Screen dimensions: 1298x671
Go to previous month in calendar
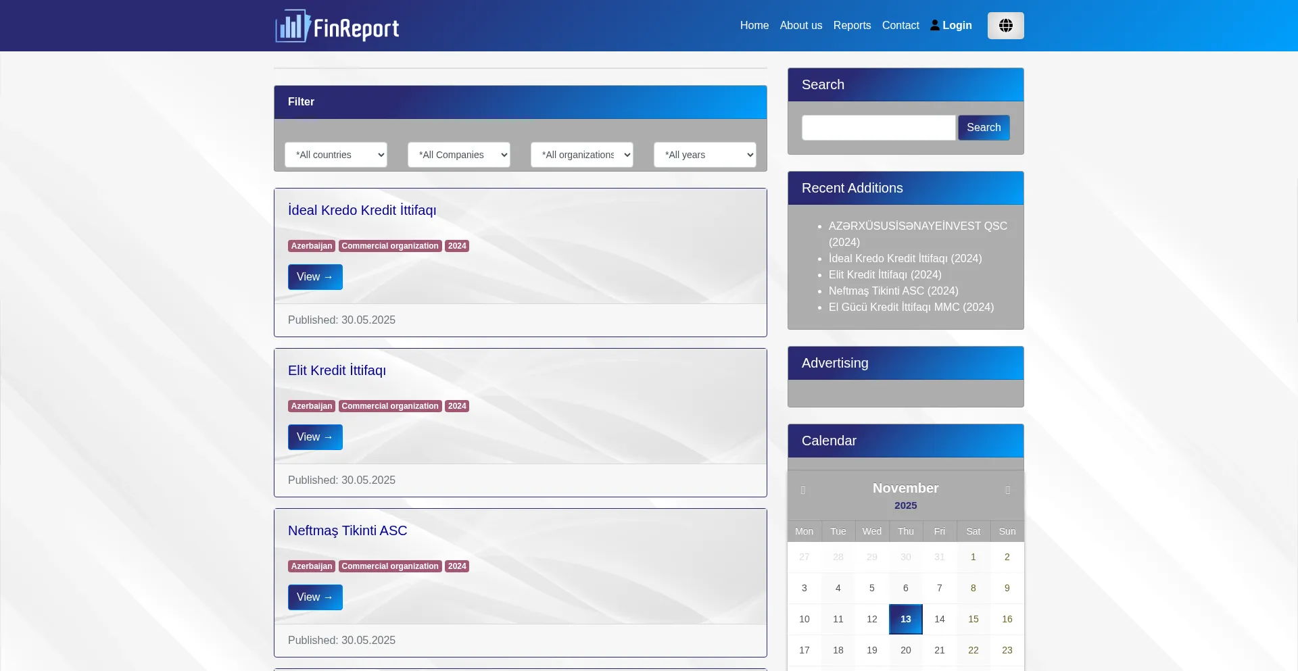[803, 490]
